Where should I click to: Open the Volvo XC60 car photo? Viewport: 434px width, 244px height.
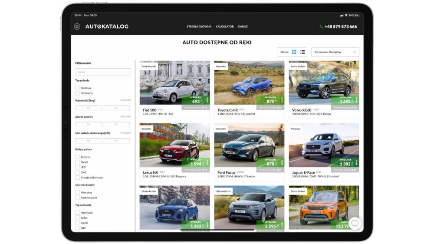click(324, 82)
